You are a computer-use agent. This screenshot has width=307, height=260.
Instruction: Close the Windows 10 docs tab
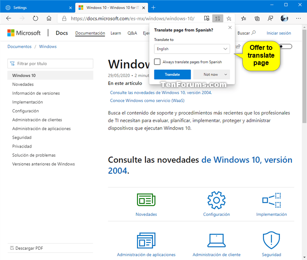point(144,8)
